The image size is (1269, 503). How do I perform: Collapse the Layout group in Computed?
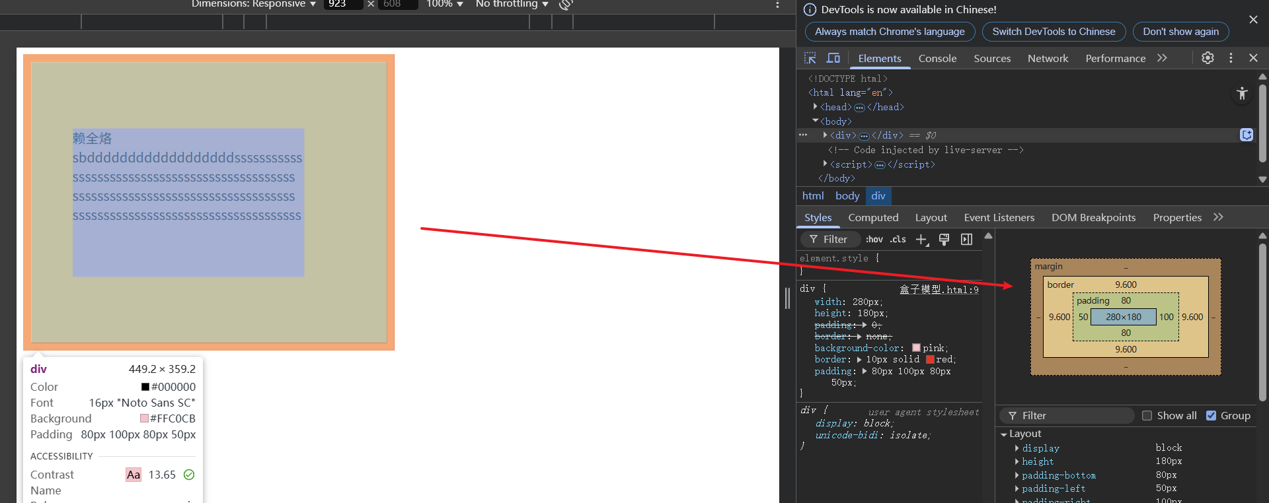tap(1004, 434)
